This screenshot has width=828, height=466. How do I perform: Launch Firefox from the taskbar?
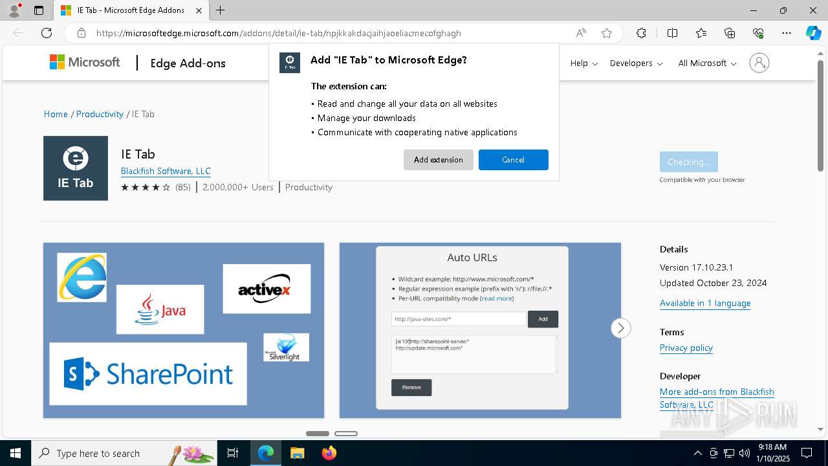point(329,453)
